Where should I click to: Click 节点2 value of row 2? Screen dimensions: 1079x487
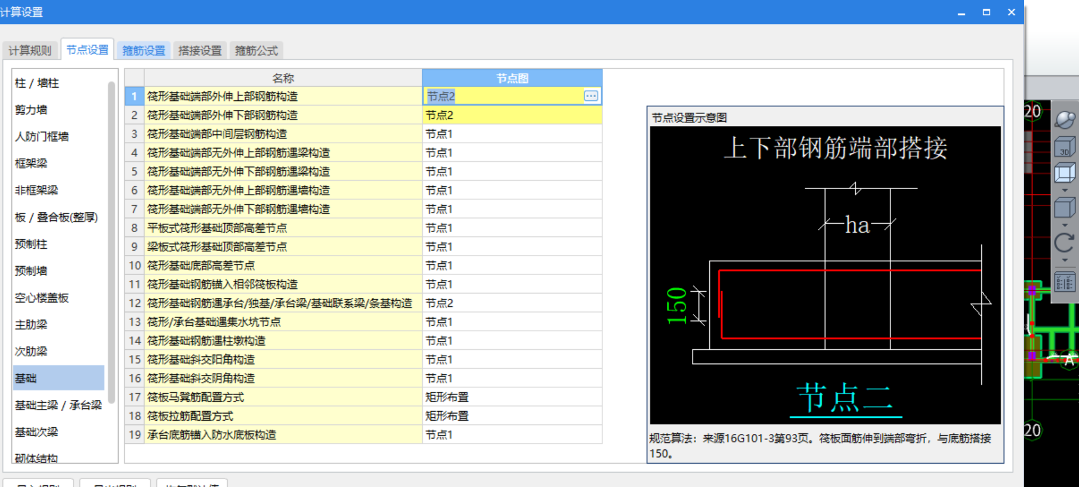pos(512,115)
